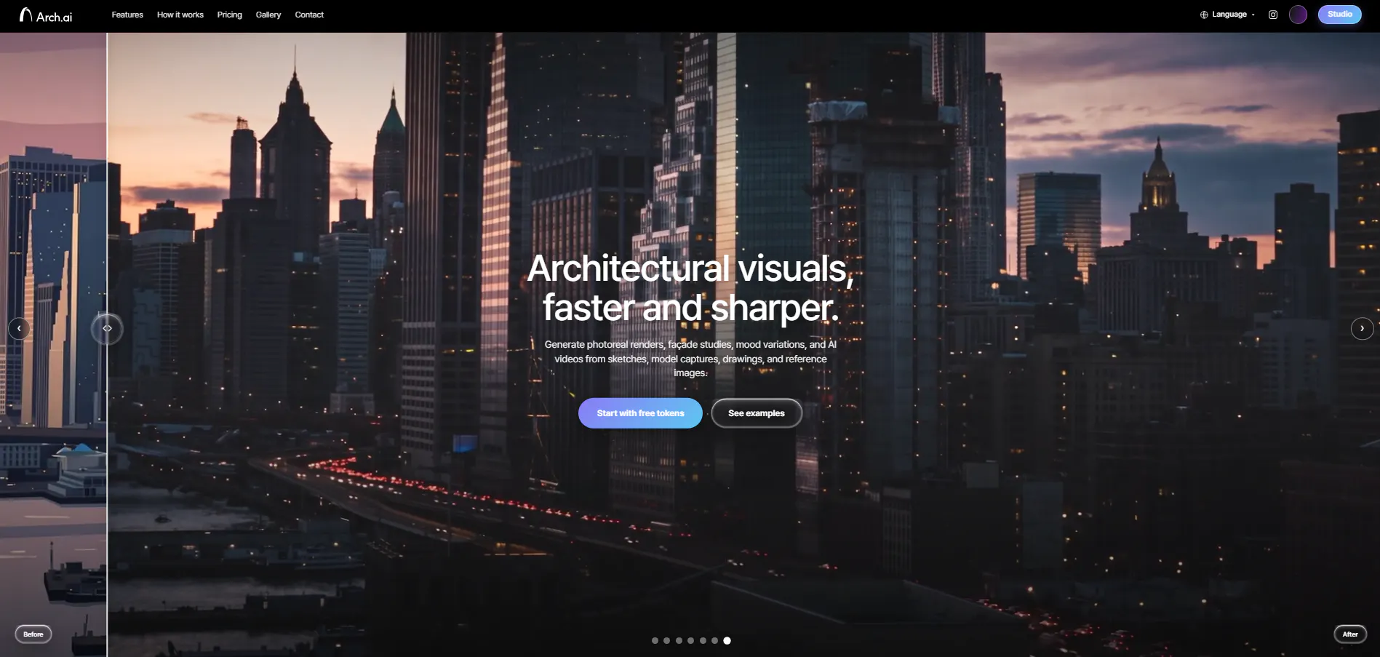Select the fourth carousel dot
This screenshot has width=1380, height=657.
click(690, 641)
